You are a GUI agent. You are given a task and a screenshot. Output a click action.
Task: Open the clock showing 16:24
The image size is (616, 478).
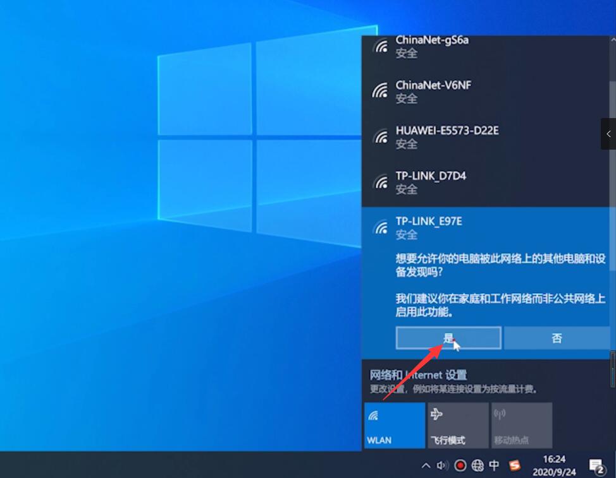(x=554, y=465)
